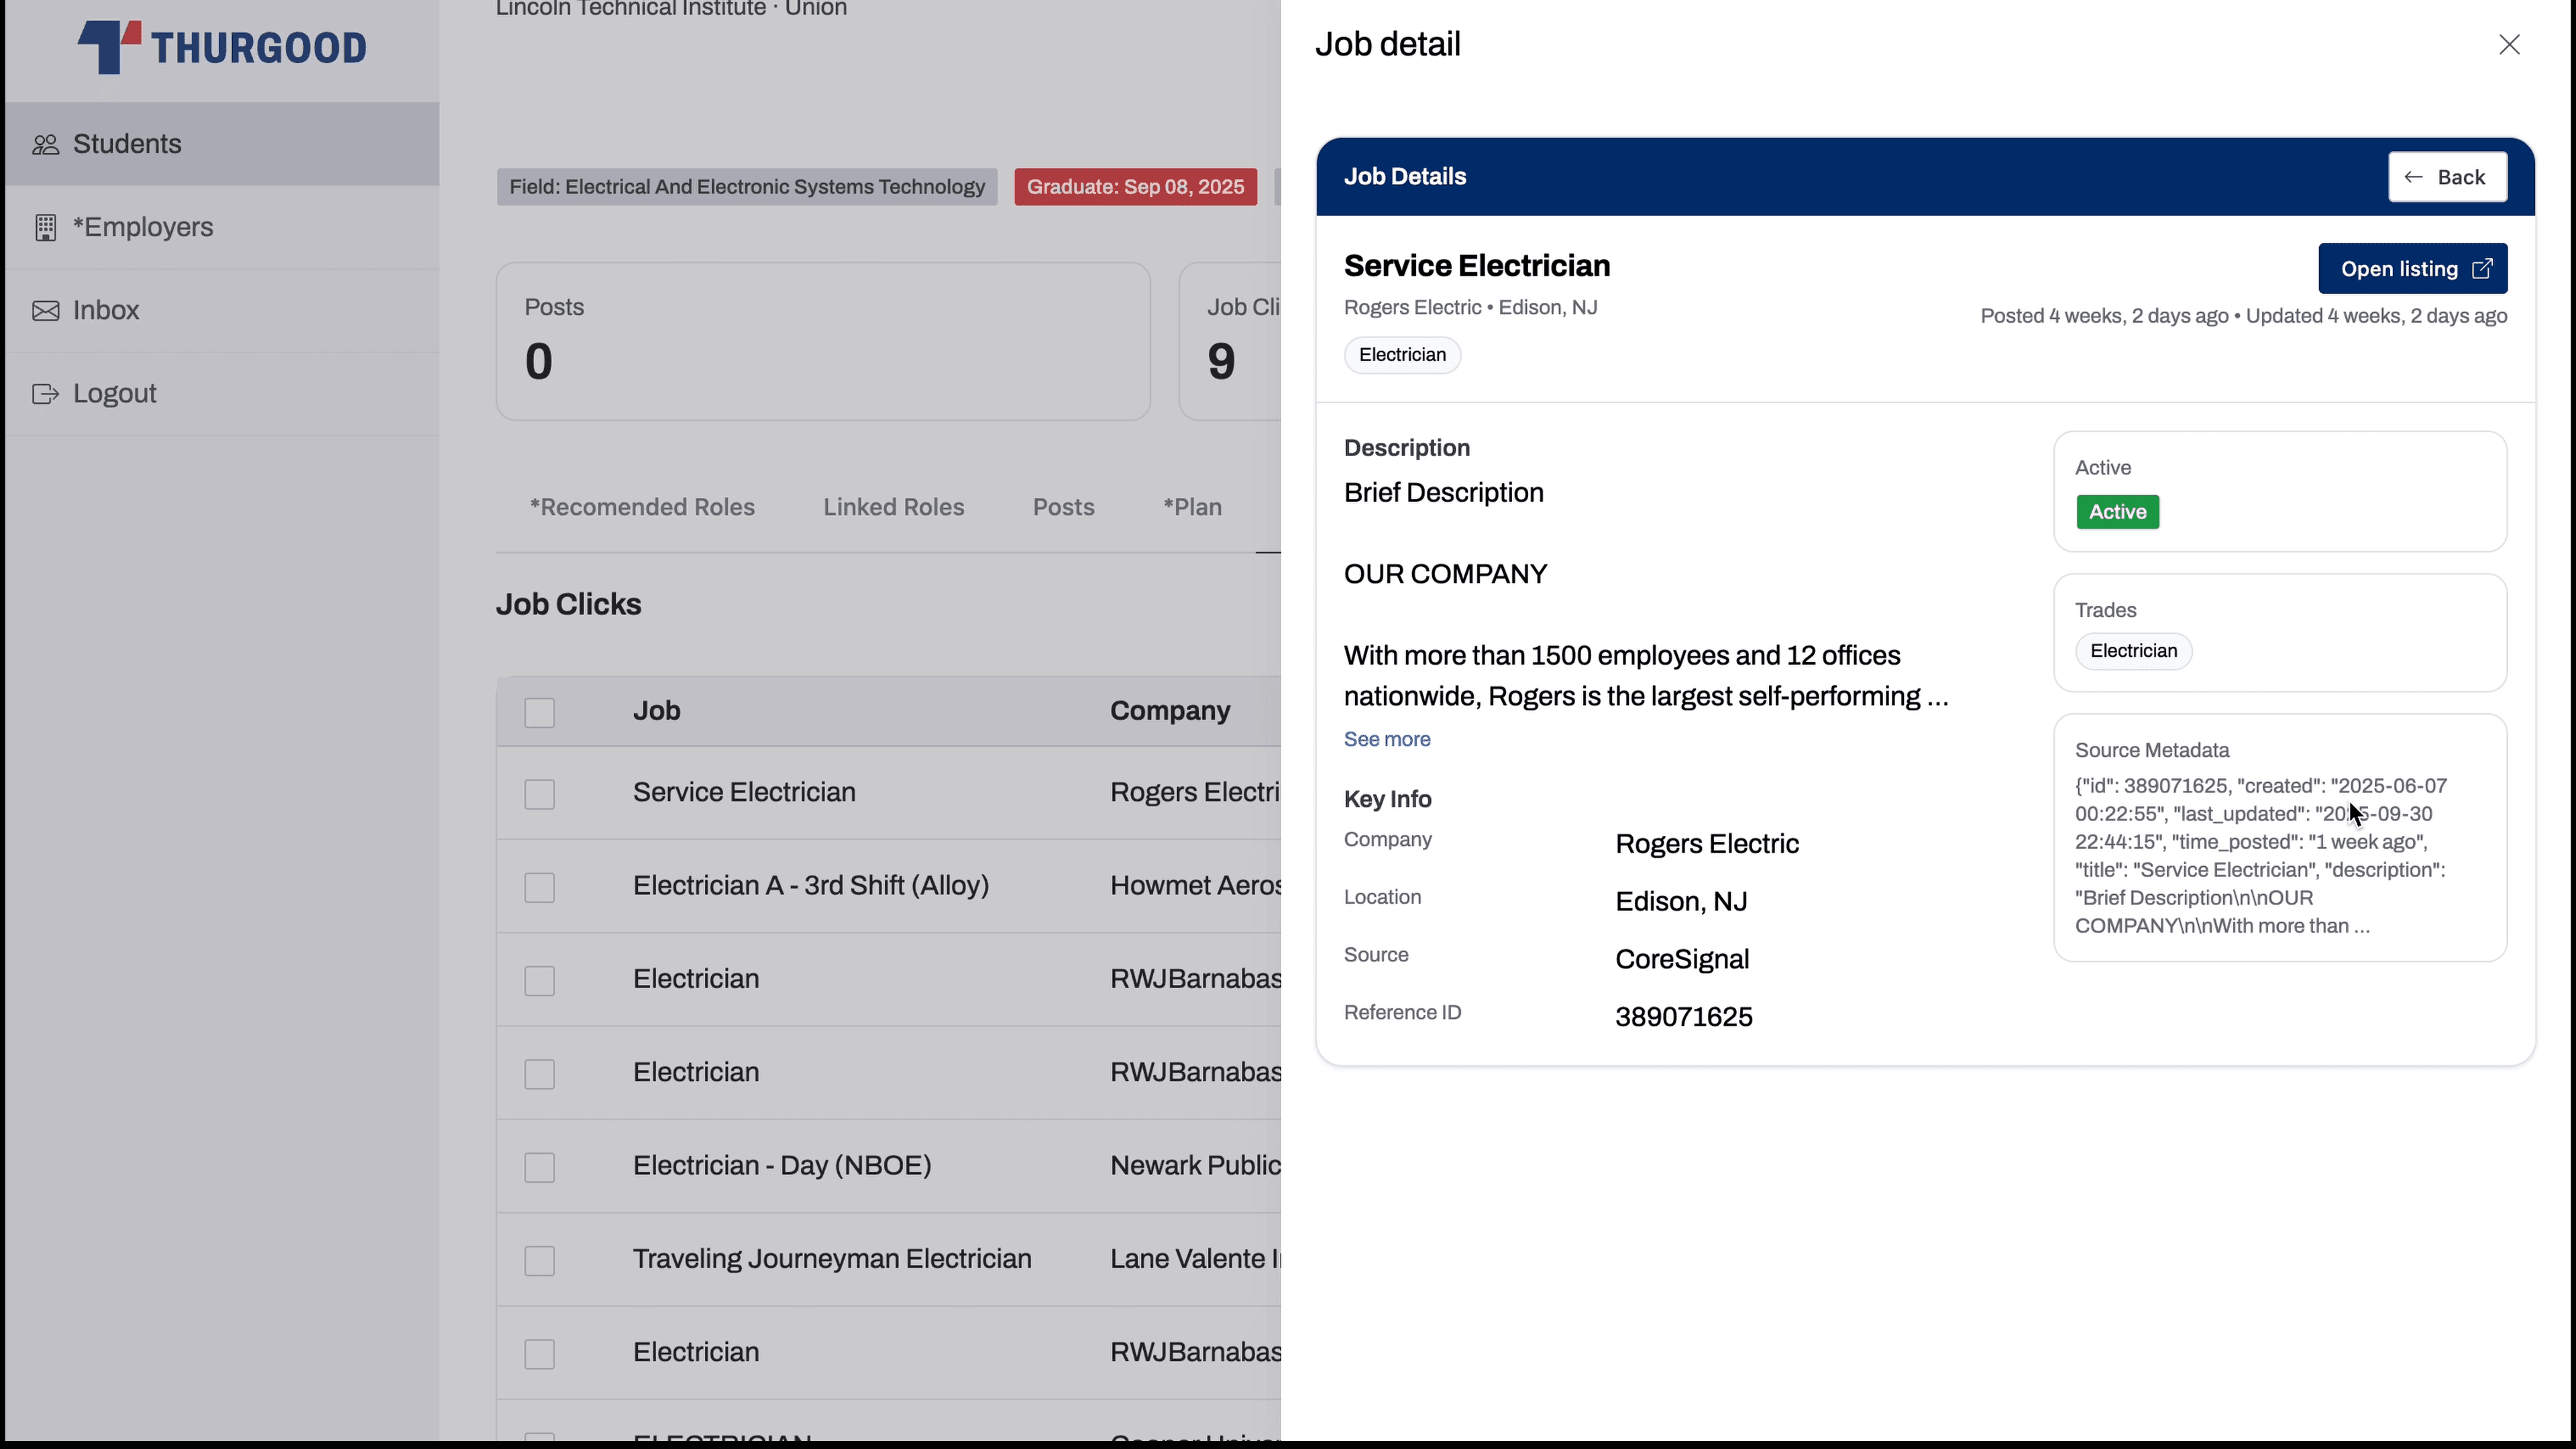Select all jobs with the header checkbox
Screen dimensions: 2576x1449
(539, 712)
